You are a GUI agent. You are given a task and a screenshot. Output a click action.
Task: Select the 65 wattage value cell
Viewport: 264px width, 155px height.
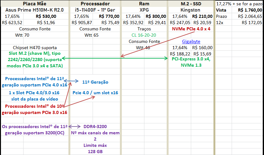click(106, 35)
